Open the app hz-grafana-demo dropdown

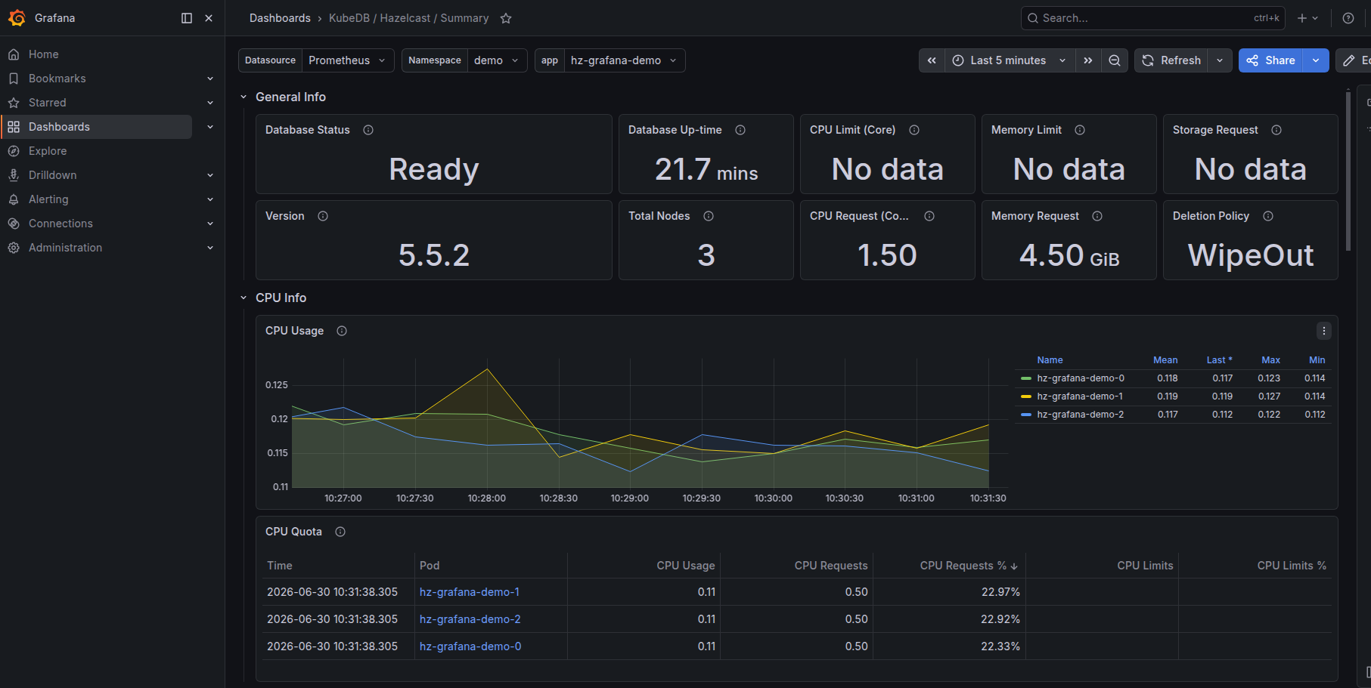click(x=625, y=60)
